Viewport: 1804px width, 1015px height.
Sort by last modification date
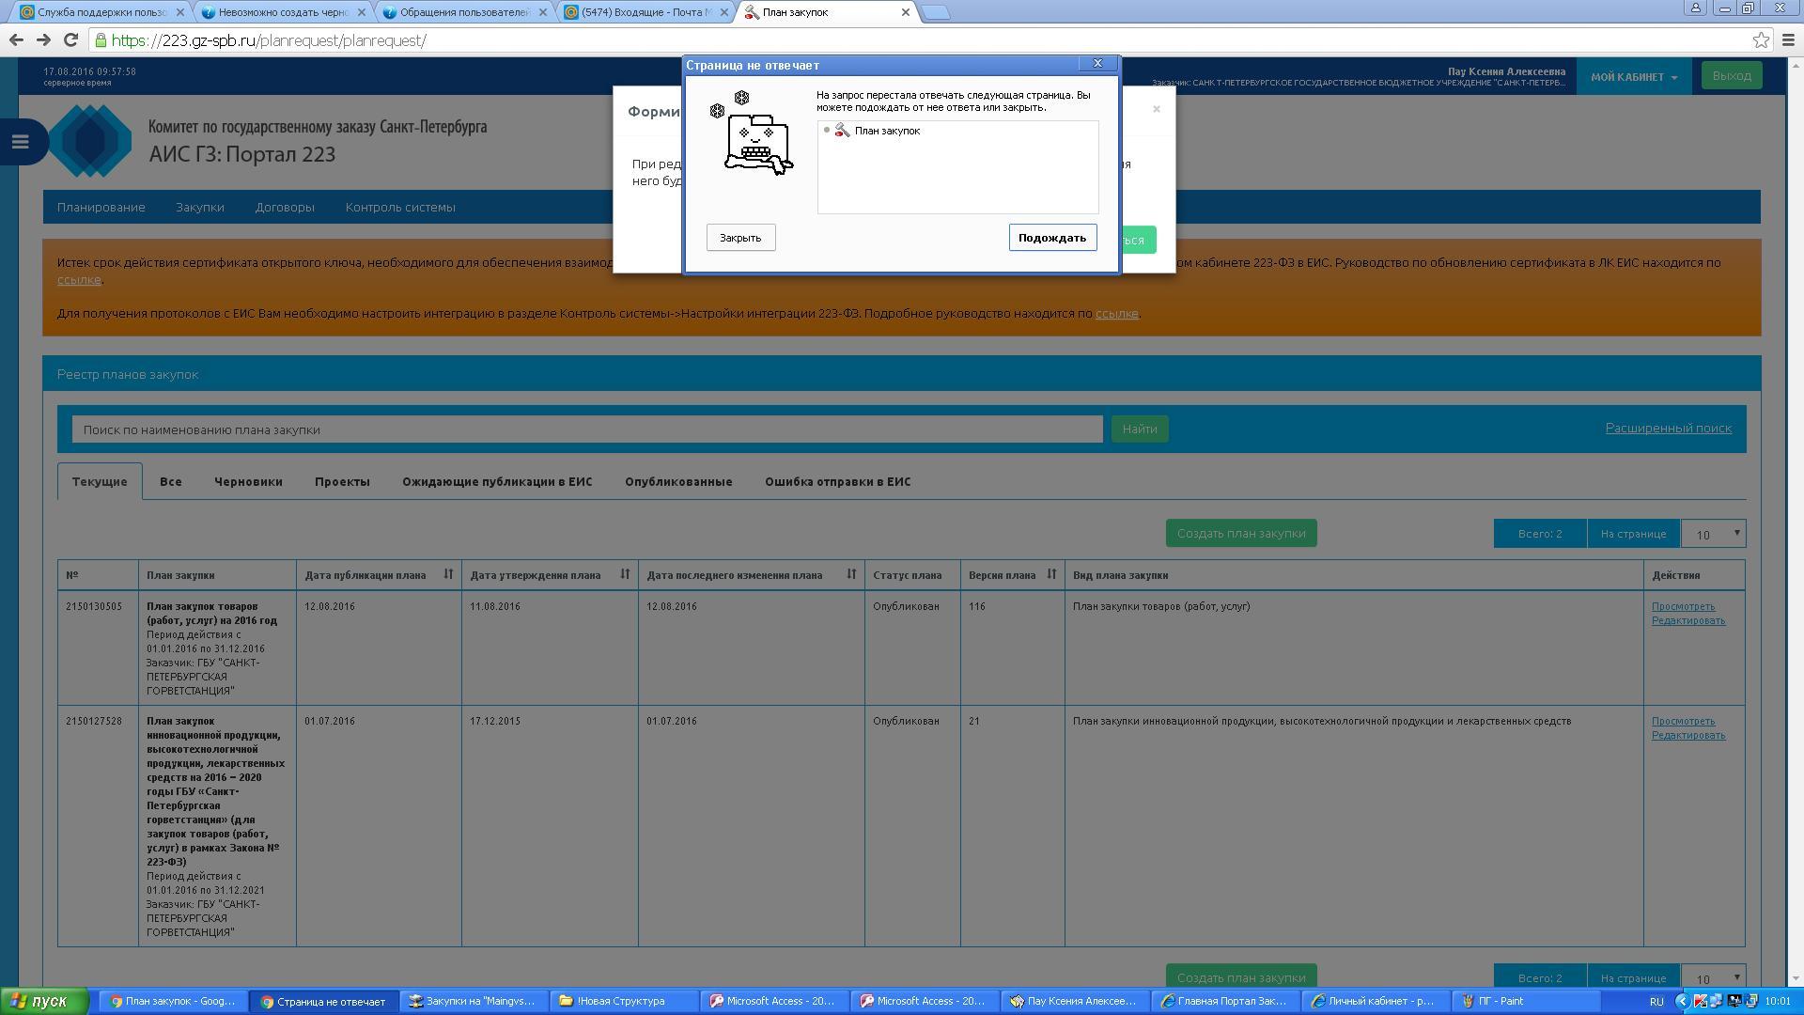coord(851,574)
